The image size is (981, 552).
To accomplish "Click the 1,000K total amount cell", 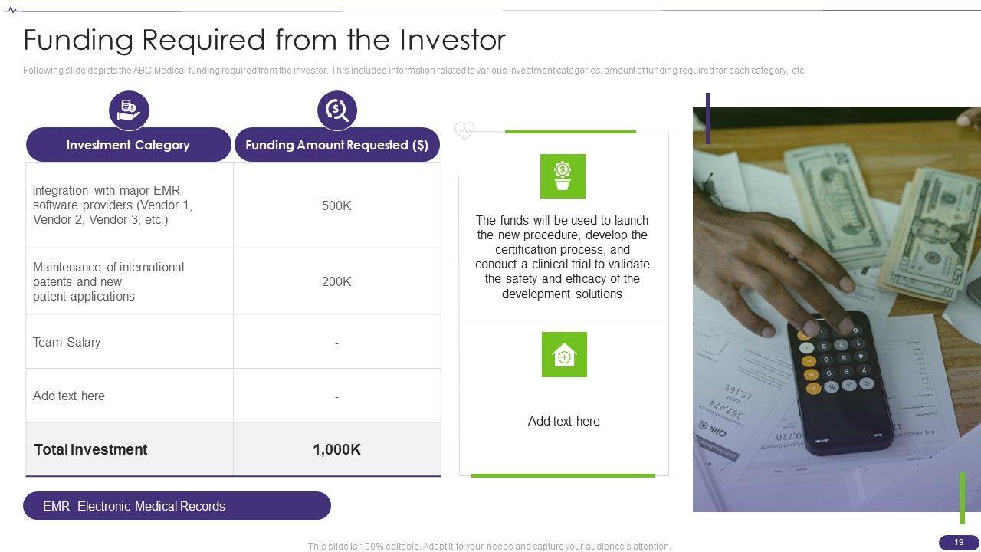I will point(336,449).
